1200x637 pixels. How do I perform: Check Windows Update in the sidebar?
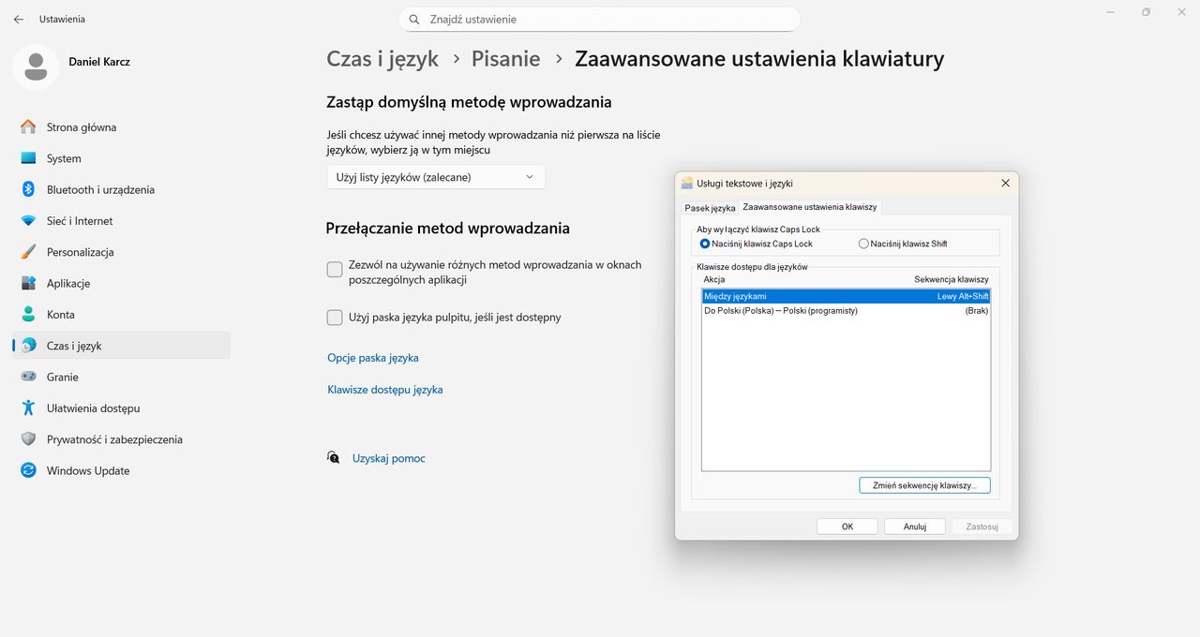click(x=88, y=470)
